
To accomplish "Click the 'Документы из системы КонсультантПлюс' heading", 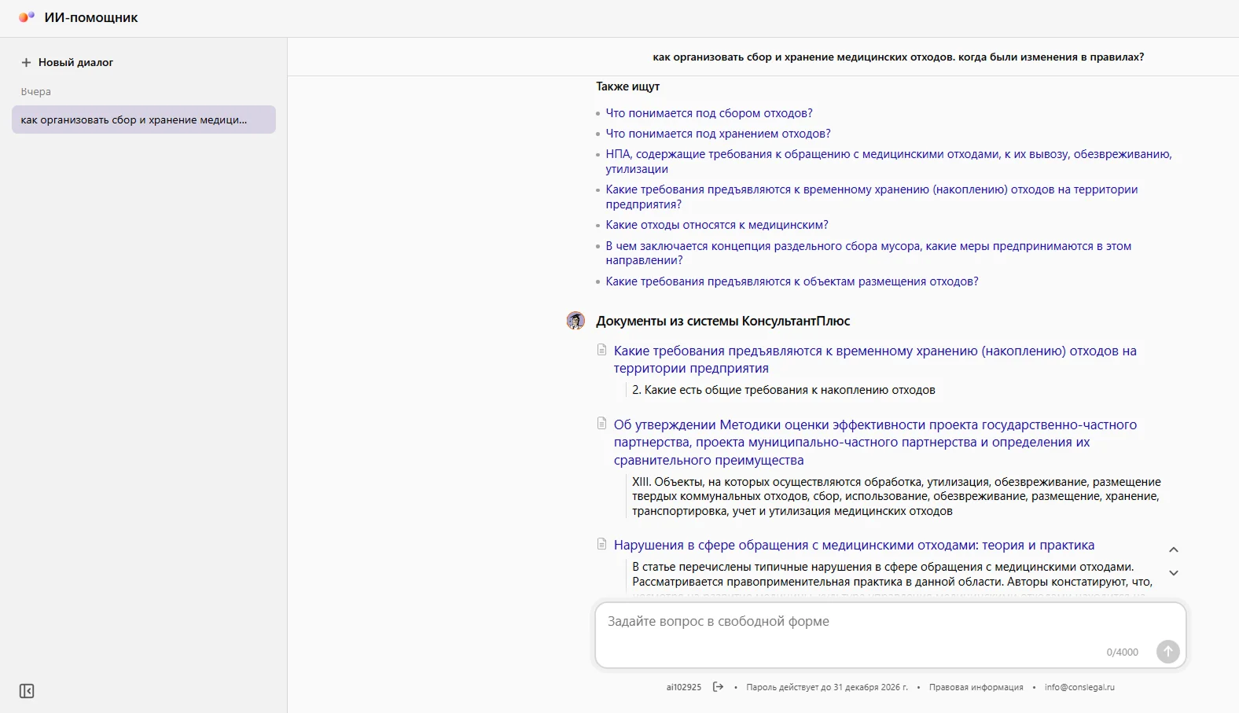I will click(723, 321).
